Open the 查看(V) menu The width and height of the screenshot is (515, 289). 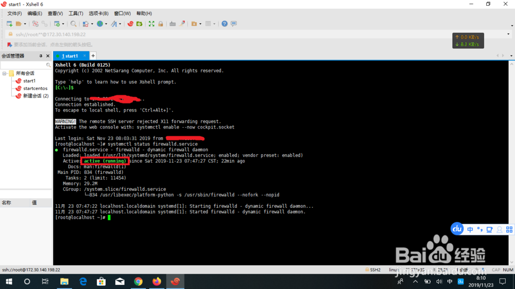[55, 13]
